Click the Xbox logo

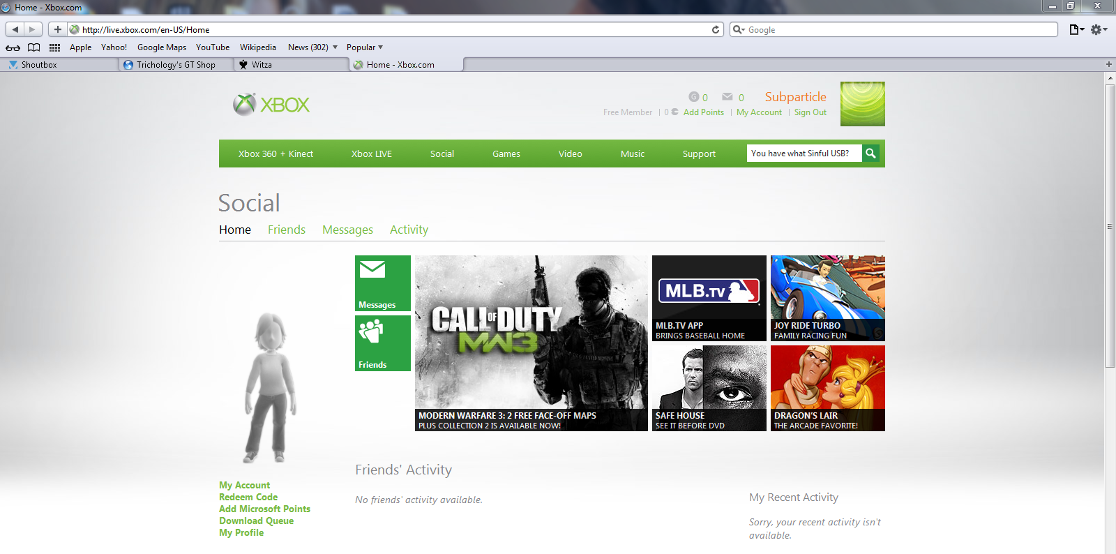coord(271,105)
